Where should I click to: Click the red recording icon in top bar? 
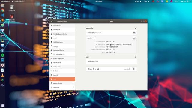coord(153,1)
